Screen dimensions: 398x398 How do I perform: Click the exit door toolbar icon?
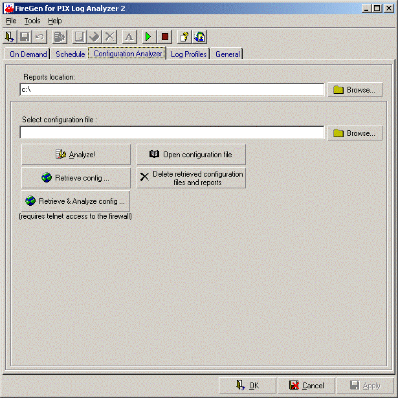10,37
